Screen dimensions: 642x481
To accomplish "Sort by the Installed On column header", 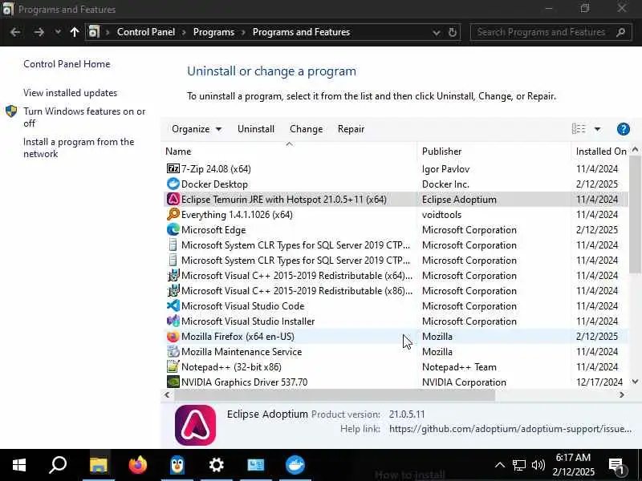I will (601, 152).
